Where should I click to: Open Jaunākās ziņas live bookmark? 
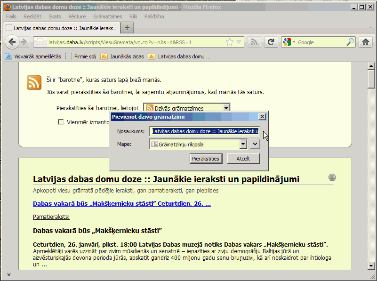[x=122, y=56]
